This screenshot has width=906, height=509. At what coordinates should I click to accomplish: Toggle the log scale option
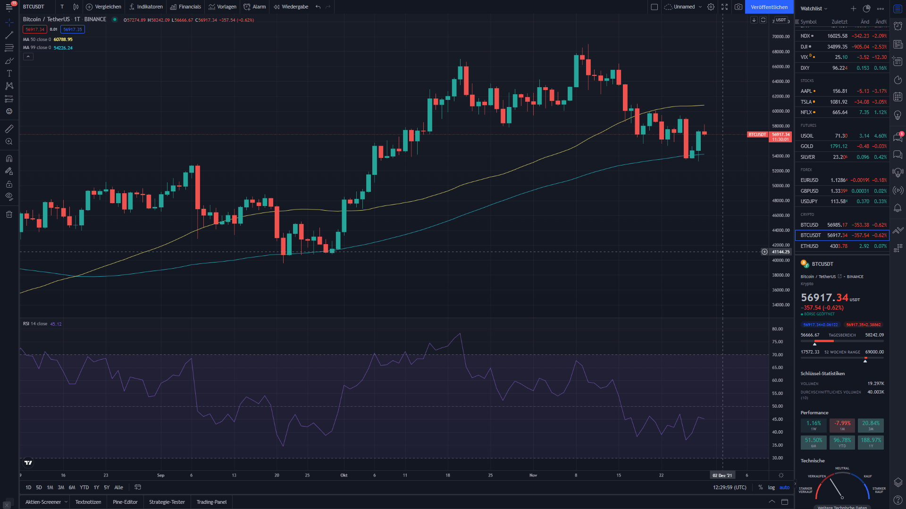point(771,487)
